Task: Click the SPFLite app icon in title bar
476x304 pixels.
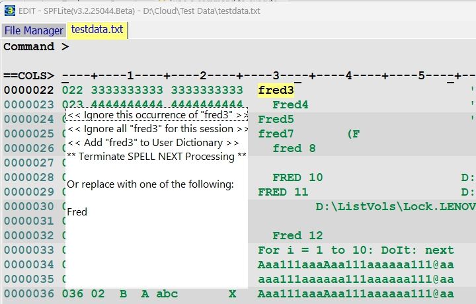Action: pos(9,10)
